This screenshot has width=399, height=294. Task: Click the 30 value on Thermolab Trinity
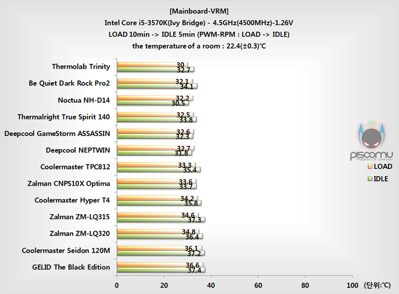pos(180,65)
